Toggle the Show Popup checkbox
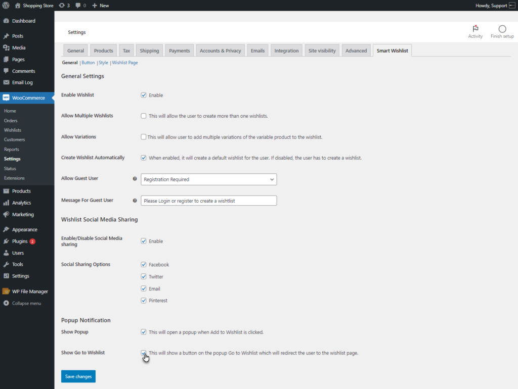This screenshot has height=389, width=518. pyautogui.click(x=144, y=332)
